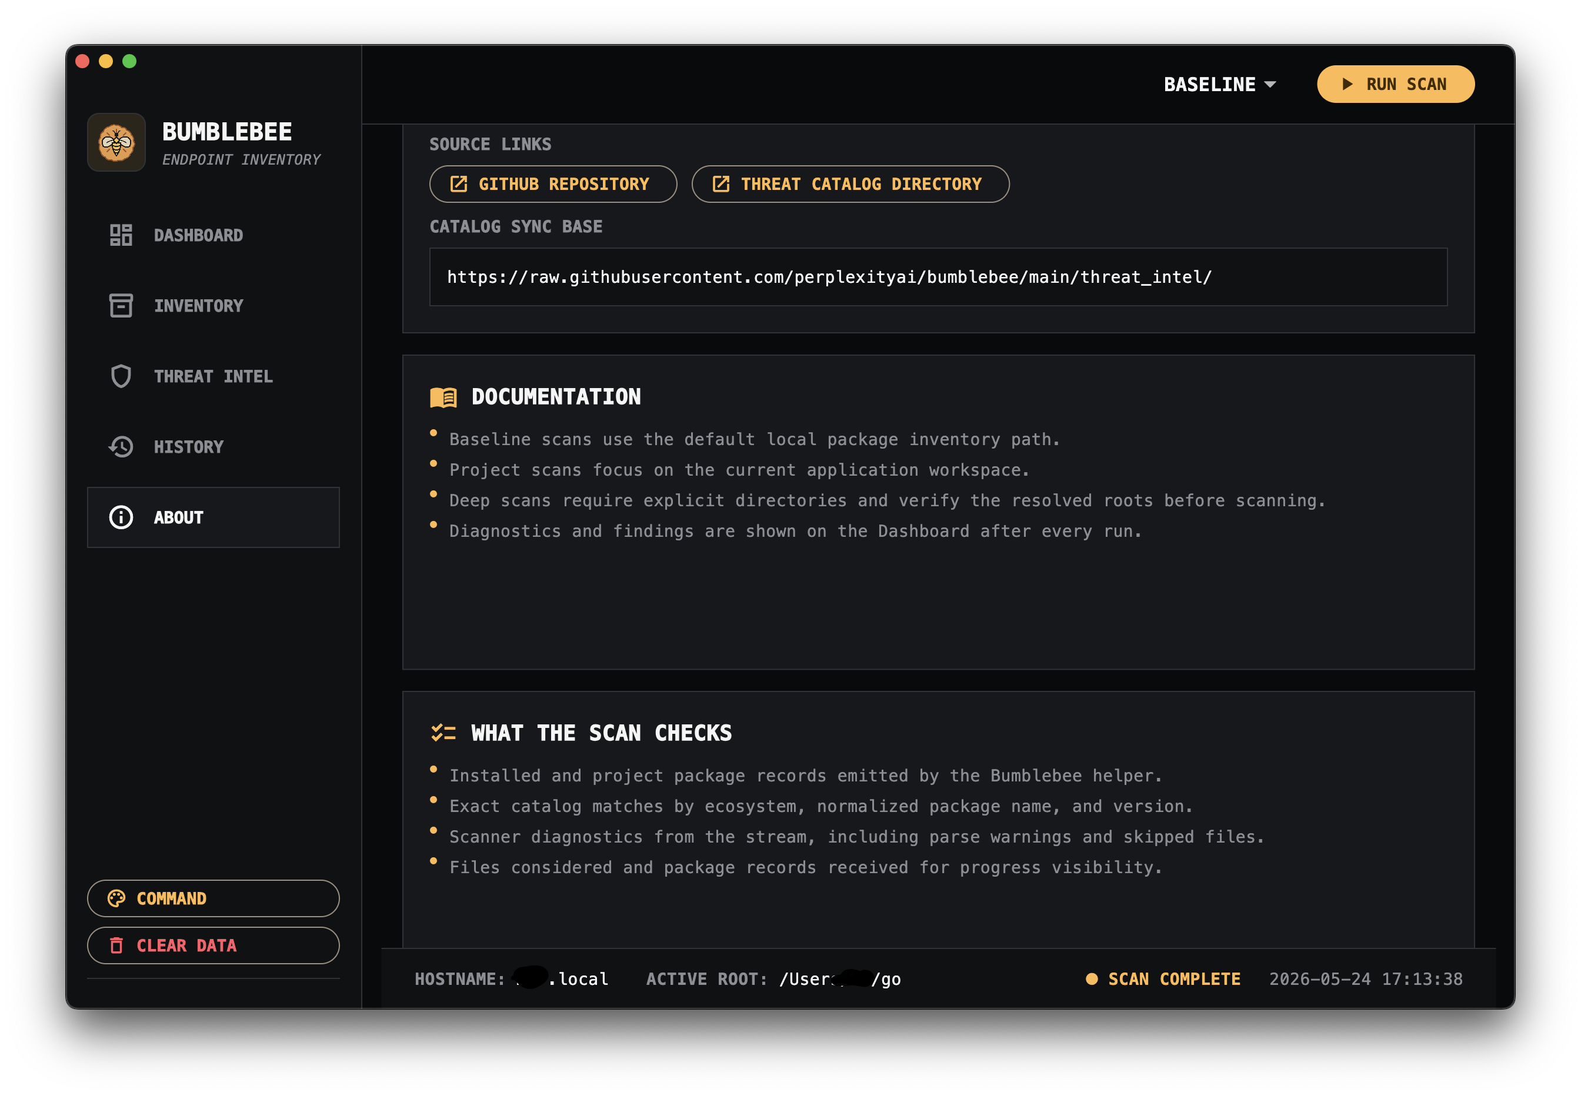Viewport: 1581px width, 1096px height.
Task: Click the What The Scan Checks heading
Action: (601, 733)
